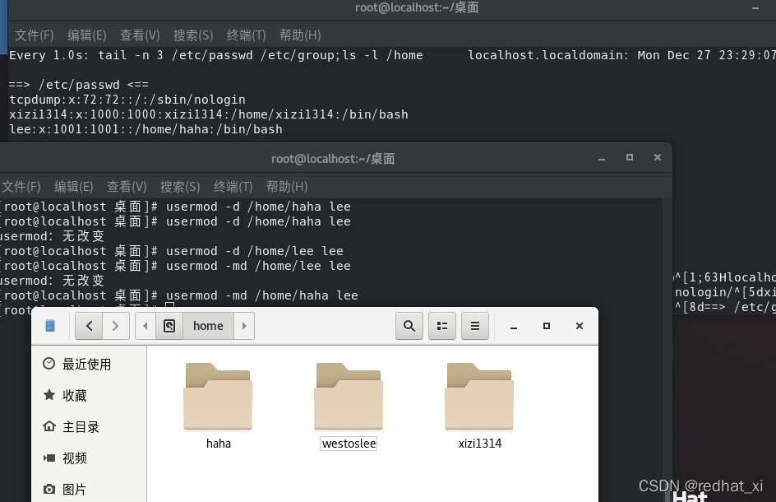Screen dimensions: 776x502
Task: Maximize the front terminal window
Action: pos(630,157)
